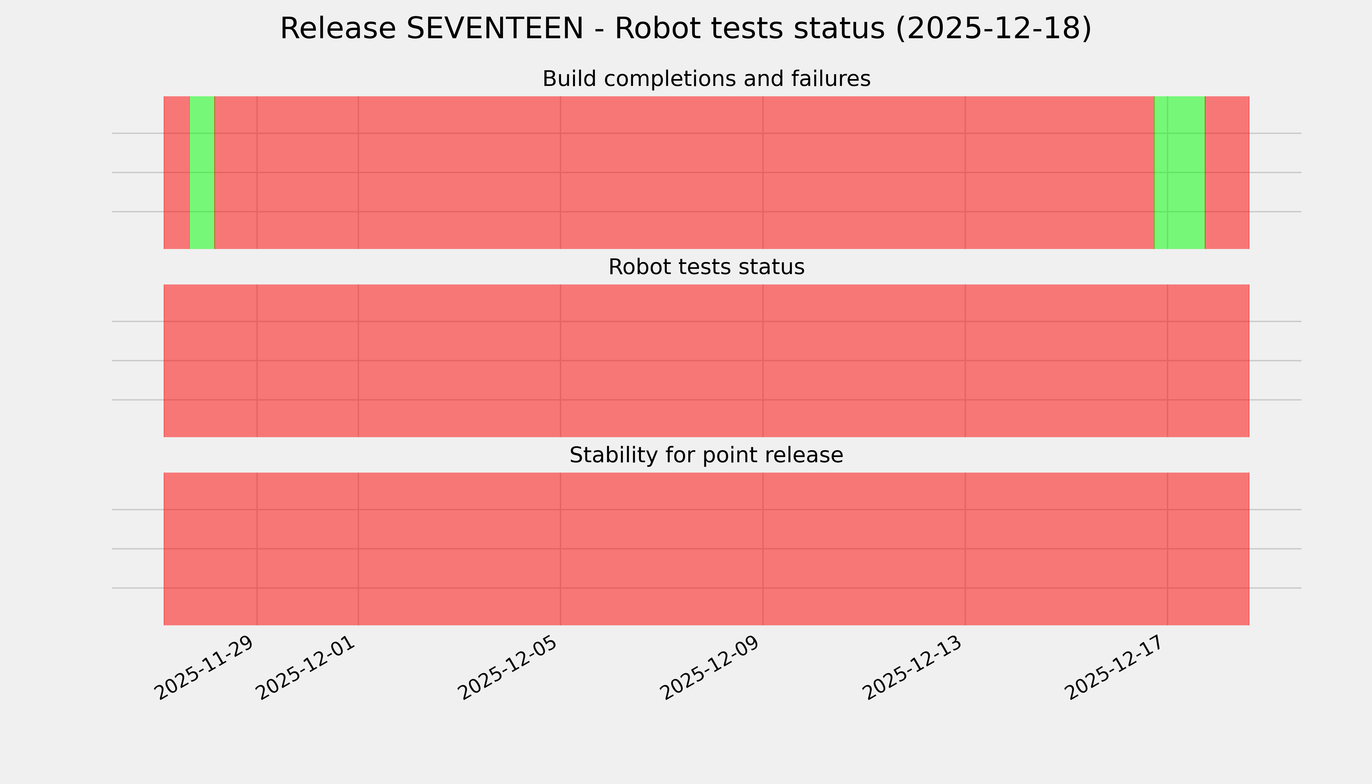Image resolution: width=1372 pixels, height=784 pixels.
Task: Click build chart red strip after wide green band
Action: (1227, 172)
